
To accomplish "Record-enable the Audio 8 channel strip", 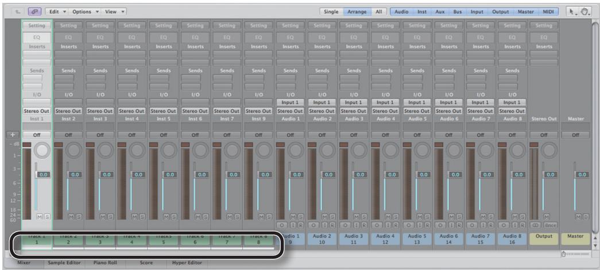I will 522,225.
